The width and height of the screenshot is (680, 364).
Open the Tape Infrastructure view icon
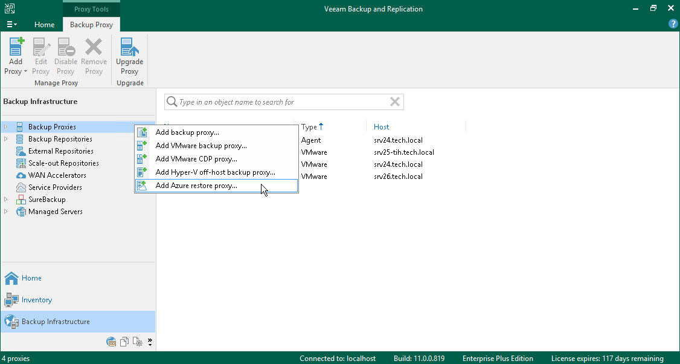111,342
